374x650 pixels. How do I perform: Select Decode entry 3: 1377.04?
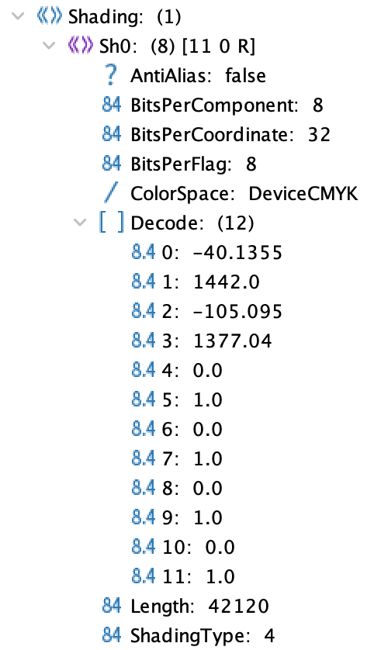pyautogui.click(x=216, y=341)
